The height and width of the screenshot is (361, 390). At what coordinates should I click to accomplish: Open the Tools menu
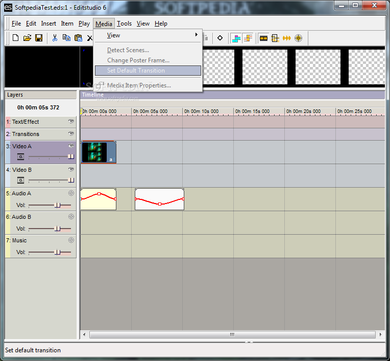124,24
